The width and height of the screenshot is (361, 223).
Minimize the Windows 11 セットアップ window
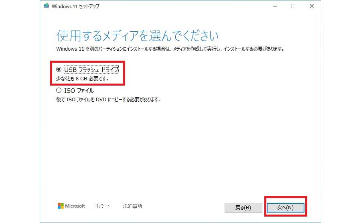click(275, 6)
